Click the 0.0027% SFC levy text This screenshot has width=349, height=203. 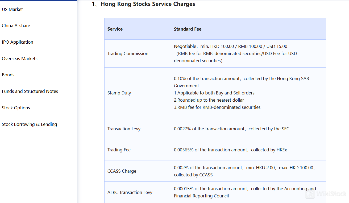click(x=231, y=129)
